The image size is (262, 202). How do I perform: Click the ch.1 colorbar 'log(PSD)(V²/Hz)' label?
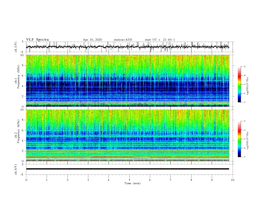click(x=248, y=86)
